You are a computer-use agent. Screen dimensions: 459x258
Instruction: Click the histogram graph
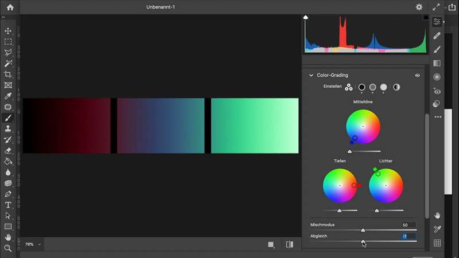365,34
